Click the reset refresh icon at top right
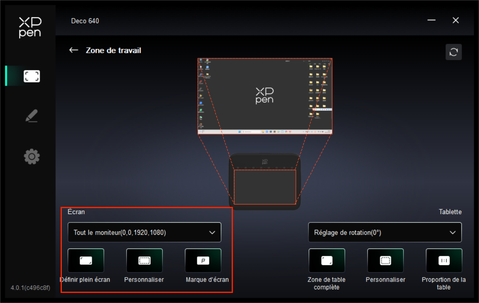479x303 pixels. tap(454, 52)
